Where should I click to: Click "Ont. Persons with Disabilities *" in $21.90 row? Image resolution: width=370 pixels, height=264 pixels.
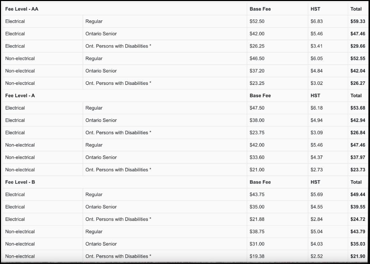[118, 256]
